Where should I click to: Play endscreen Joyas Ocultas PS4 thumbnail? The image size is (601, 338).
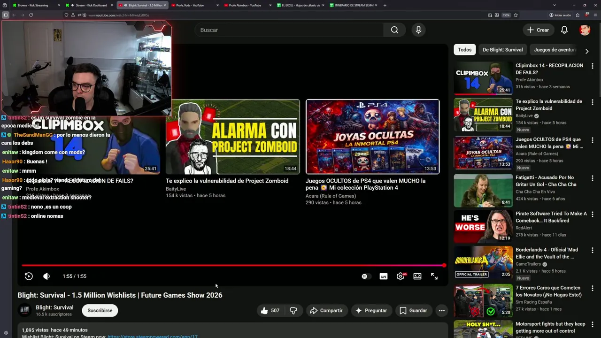tap(372, 137)
